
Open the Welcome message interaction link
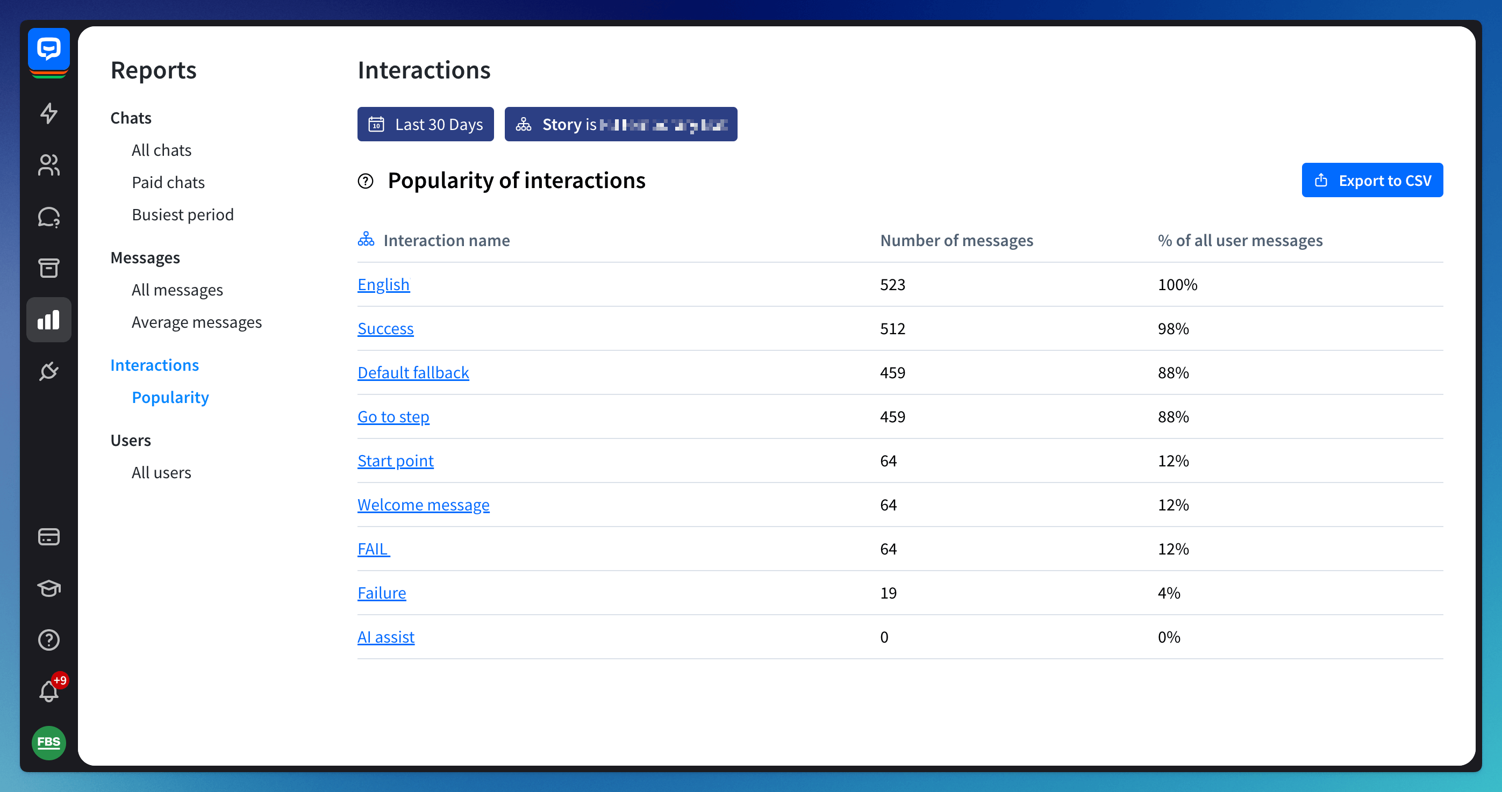(x=423, y=505)
